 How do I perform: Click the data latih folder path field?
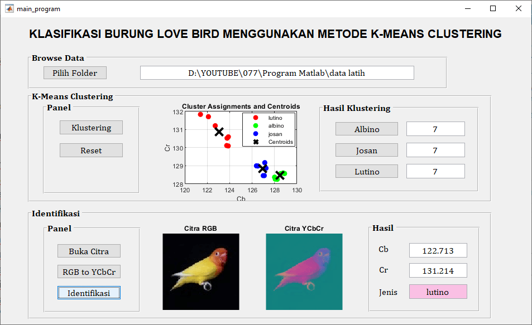click(x=276, y=72)
